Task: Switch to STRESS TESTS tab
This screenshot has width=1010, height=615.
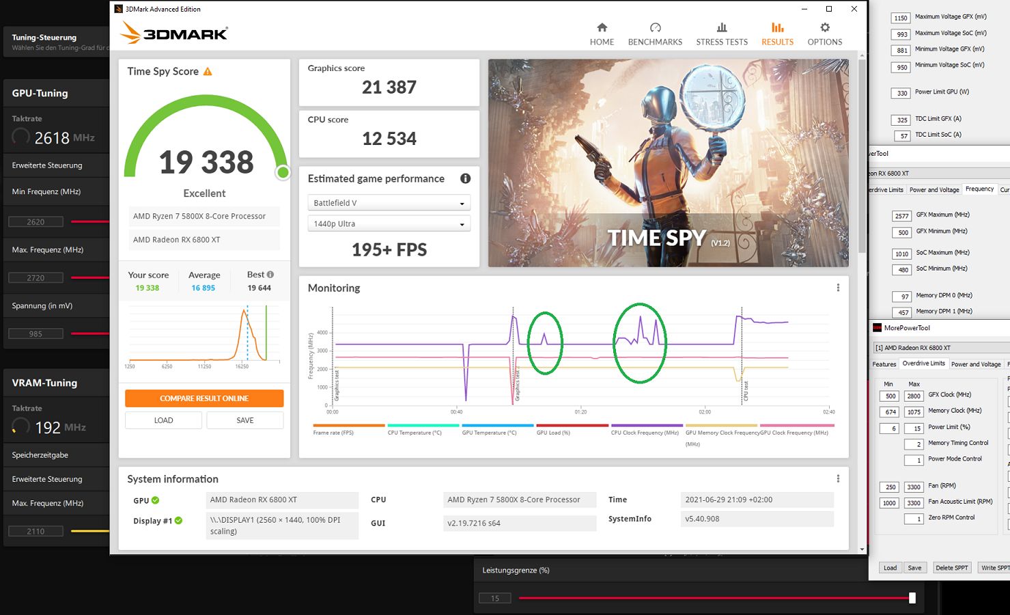Action: pyautogui.click(x=722, y=34)
